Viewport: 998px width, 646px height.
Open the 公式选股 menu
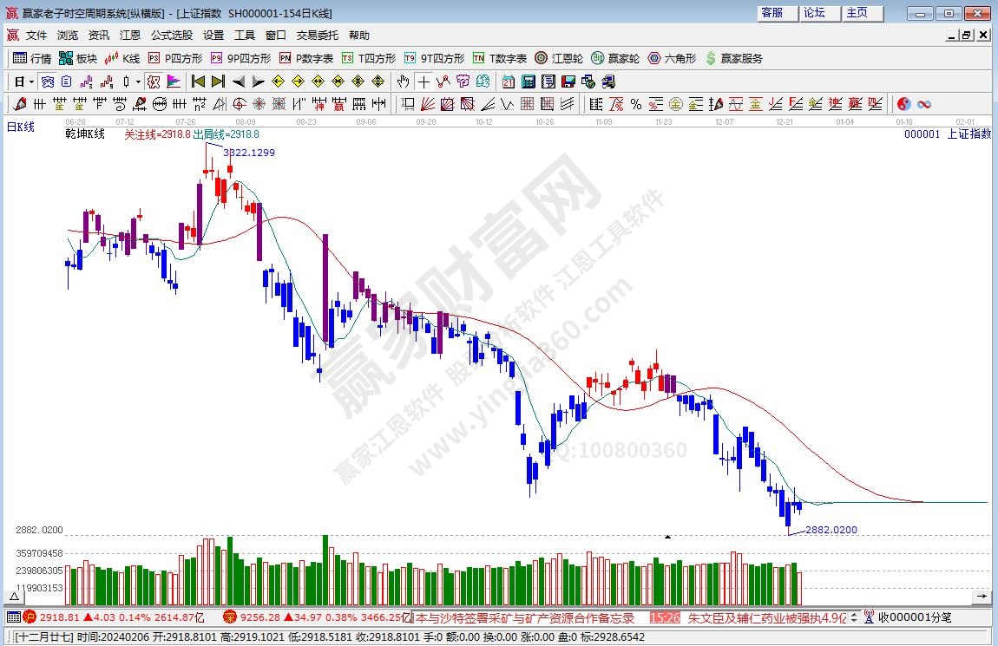172,36
